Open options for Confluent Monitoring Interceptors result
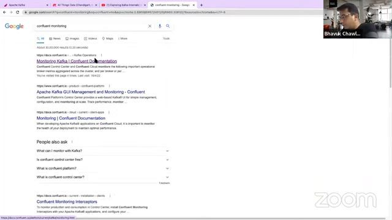This screenshot has width=392, height=220. point(110,196)
